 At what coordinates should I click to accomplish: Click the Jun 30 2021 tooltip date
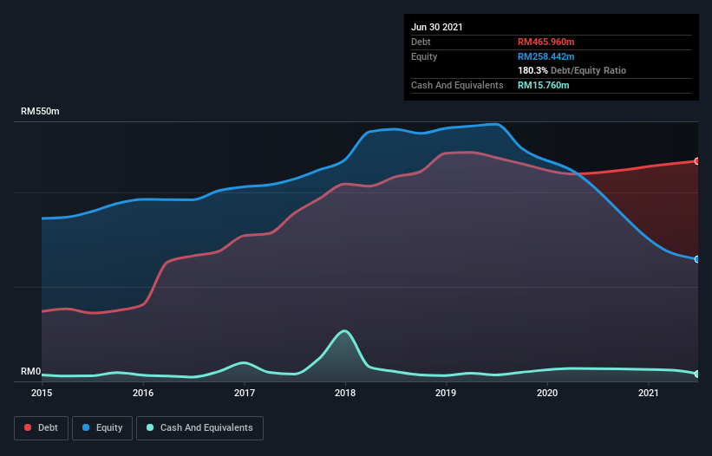[437, 27]
